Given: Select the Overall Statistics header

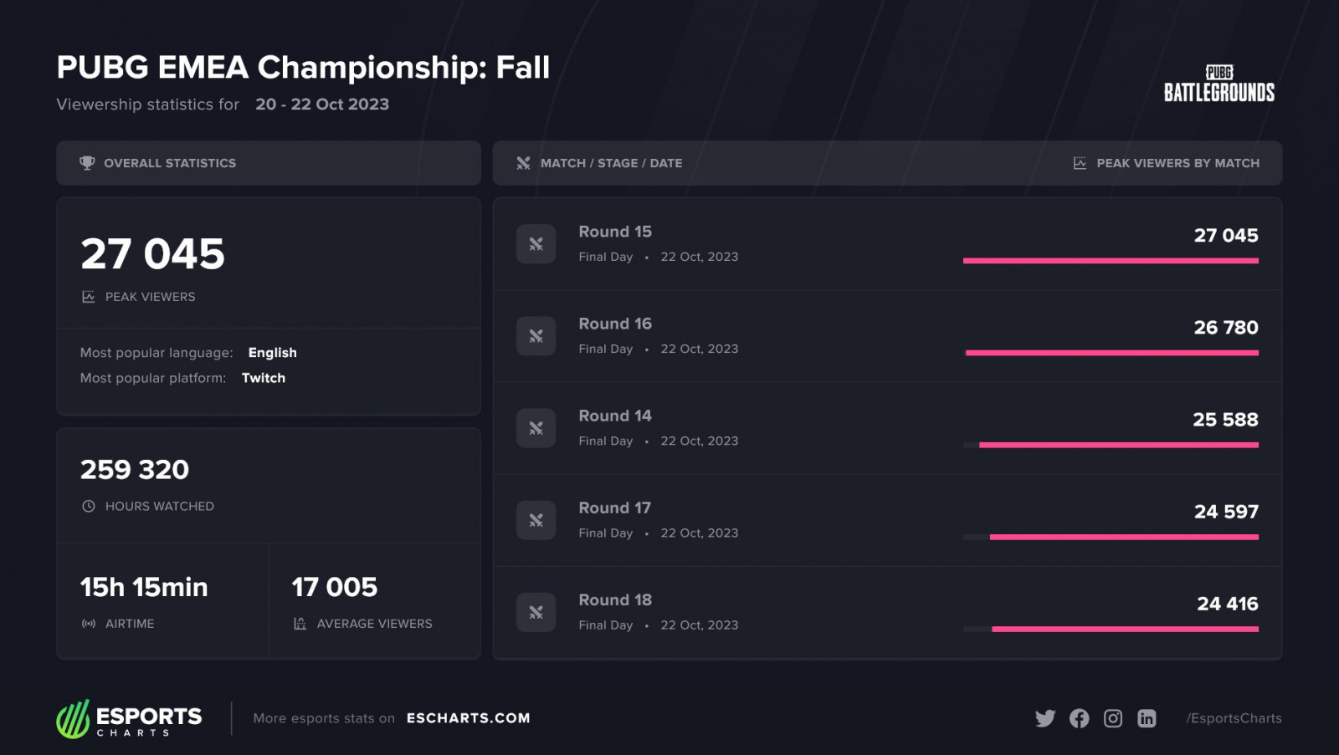Looking at the screenshot, I should [x=170, y=163].
